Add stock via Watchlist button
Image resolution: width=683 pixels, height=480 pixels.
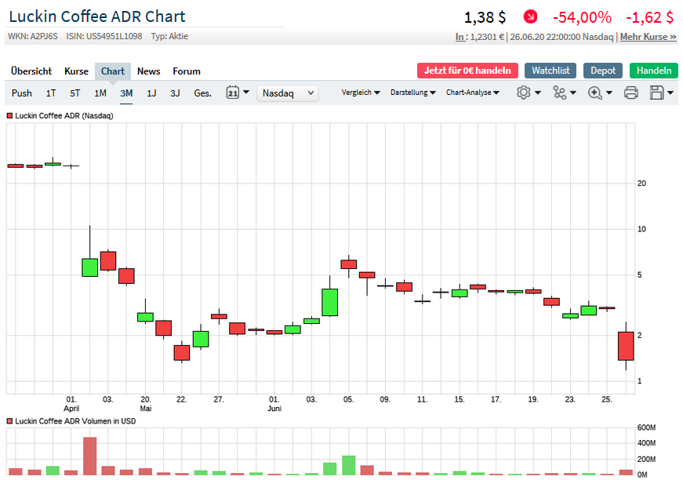tap(550, 71)
